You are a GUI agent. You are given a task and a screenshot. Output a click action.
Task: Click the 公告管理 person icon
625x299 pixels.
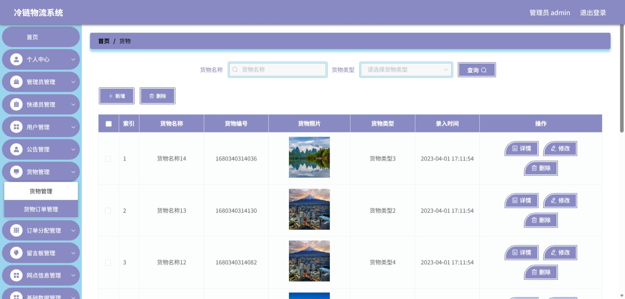pos(16,149)
